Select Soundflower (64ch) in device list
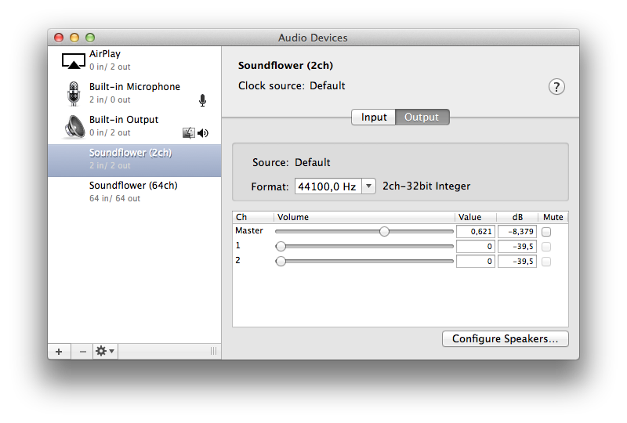This screenshot has height=423, width=627. point(134,192)
